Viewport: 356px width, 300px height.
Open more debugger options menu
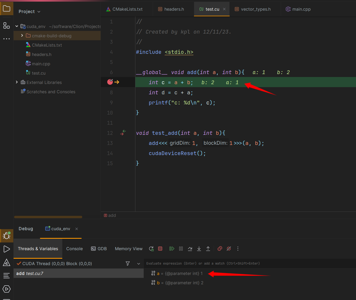[x=238, y=249]
